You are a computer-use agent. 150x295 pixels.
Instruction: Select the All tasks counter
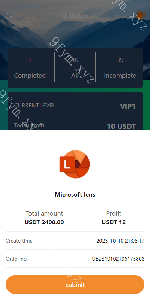point(75,68)
